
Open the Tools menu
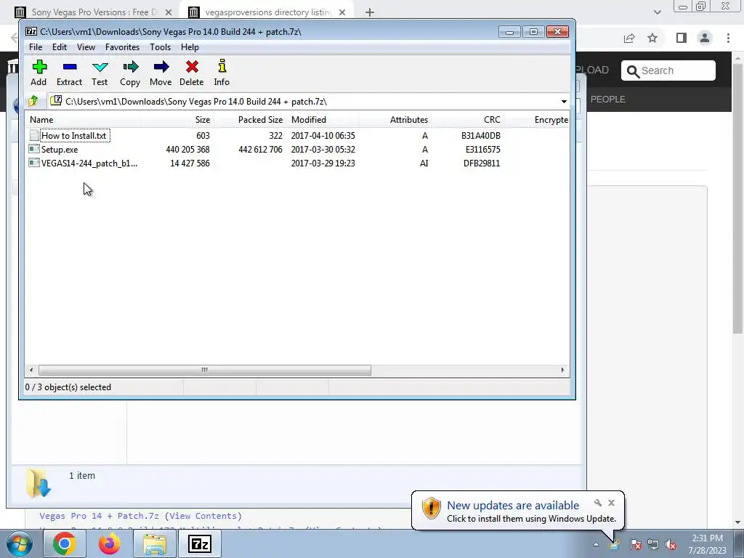[x=160, y=47]
